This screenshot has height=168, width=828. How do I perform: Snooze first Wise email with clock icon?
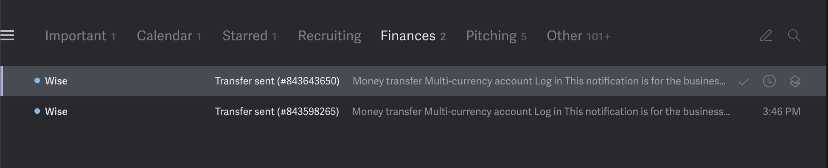pyautogui.click(x=769, y=81)
